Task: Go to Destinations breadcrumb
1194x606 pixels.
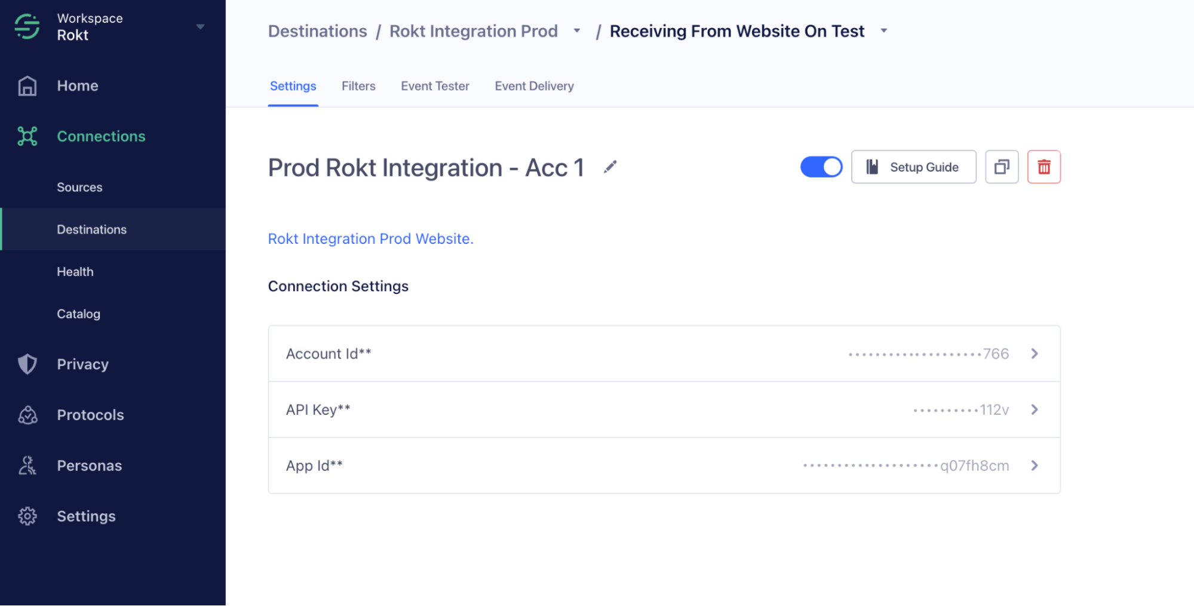Action: pyautogui.click(x=318, y=31)
